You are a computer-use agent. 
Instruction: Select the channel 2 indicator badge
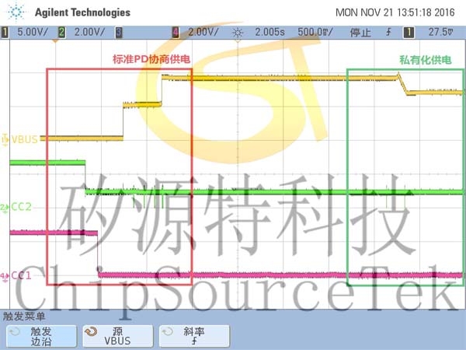[61, 32]
